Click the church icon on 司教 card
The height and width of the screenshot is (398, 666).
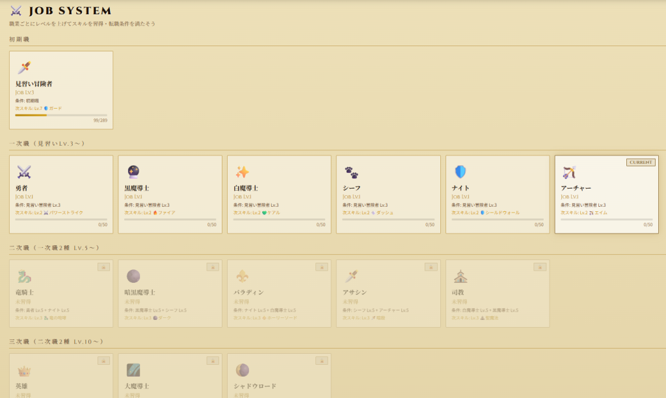[x=460, y=276]
